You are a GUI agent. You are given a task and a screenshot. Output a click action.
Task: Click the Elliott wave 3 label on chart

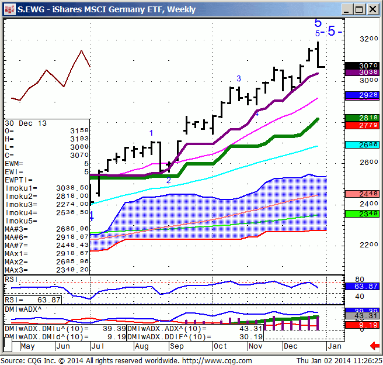[238, 78]
